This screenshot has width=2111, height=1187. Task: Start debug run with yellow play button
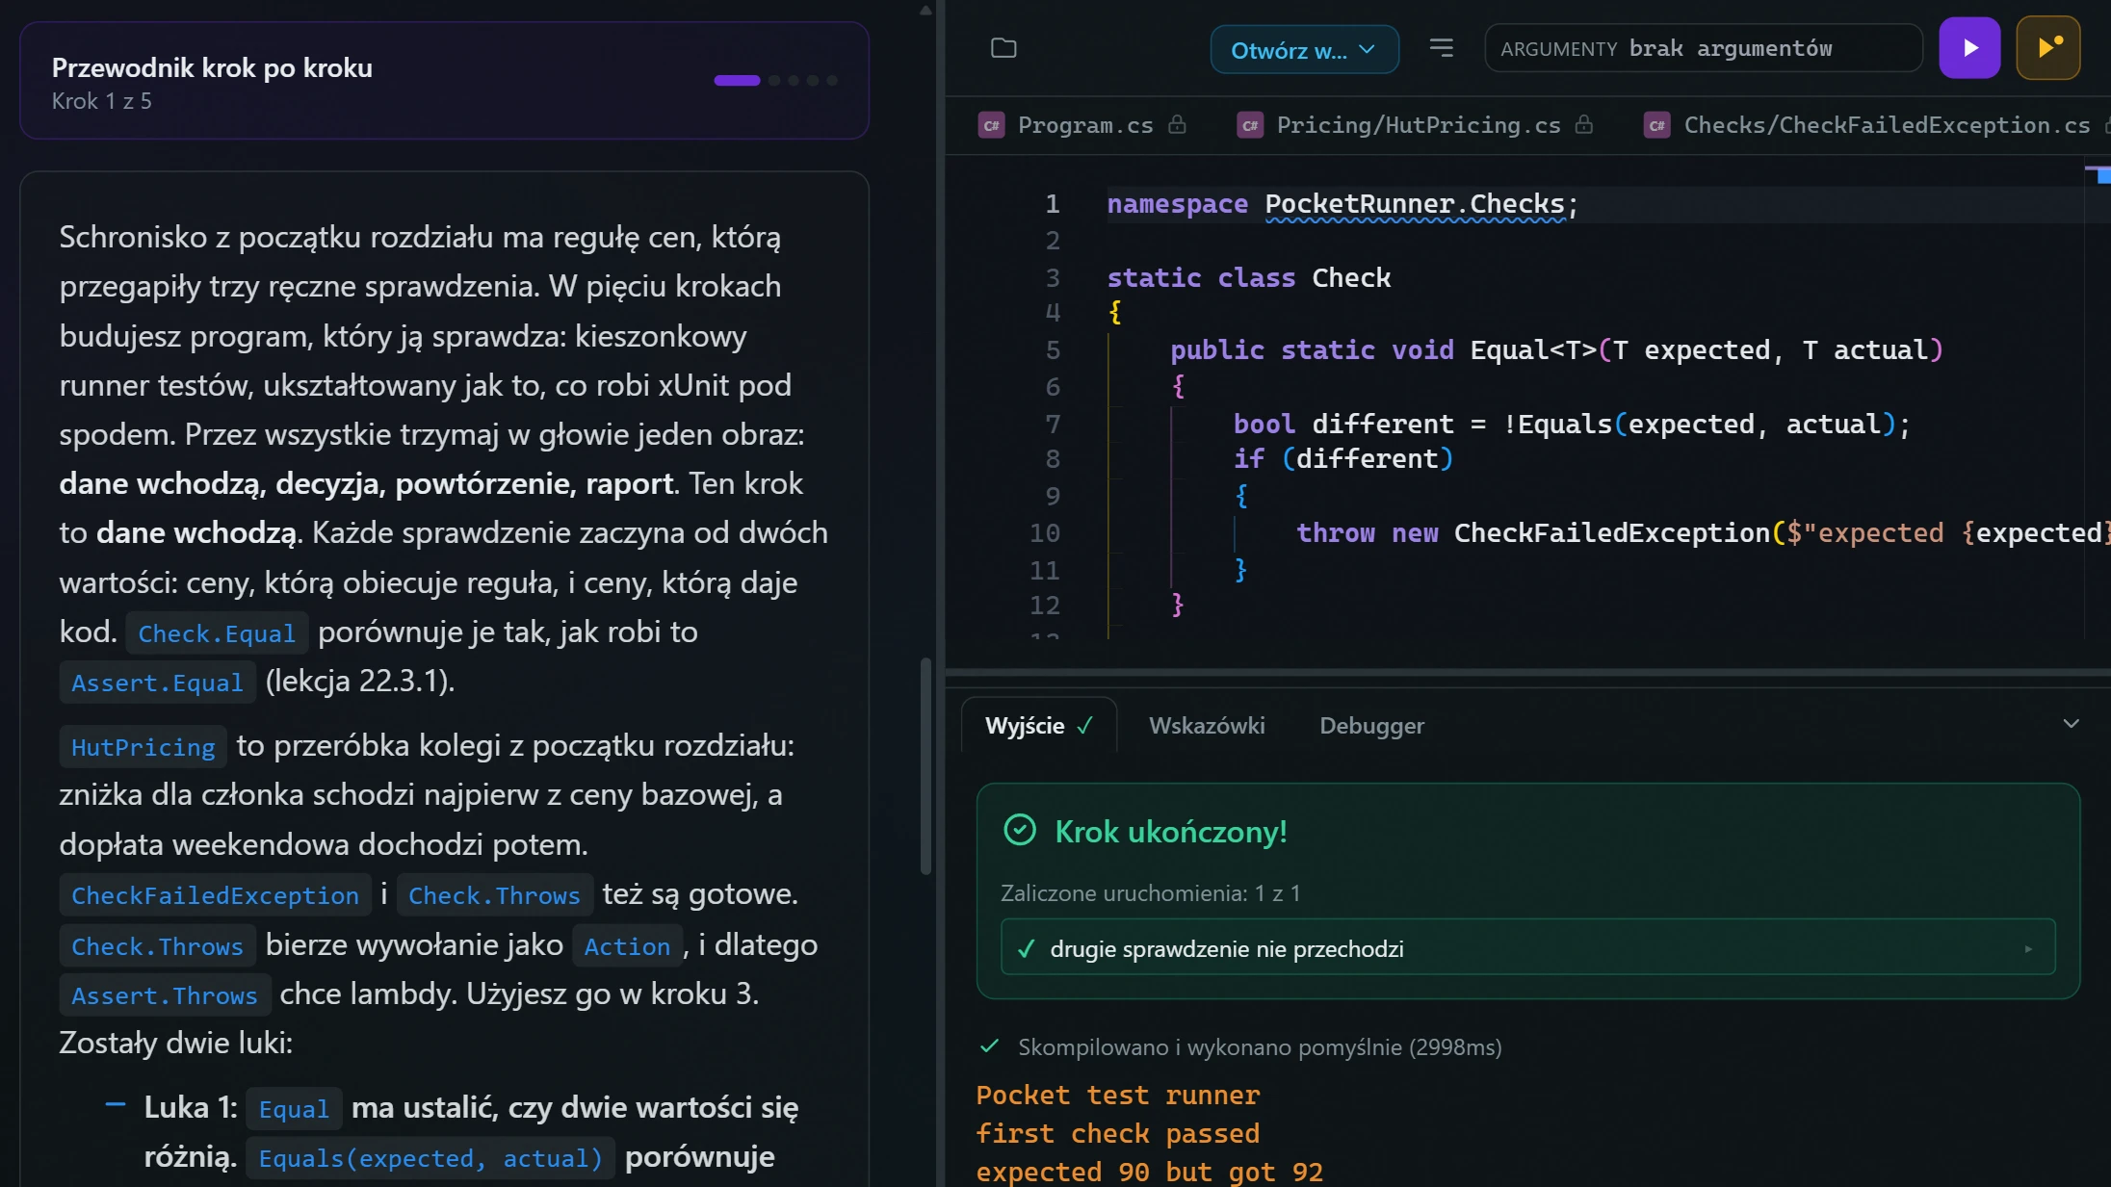coord(2048,48)
